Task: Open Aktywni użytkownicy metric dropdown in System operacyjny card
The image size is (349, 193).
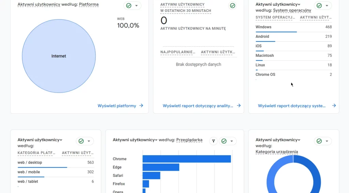Action: (x=299, y=4)
